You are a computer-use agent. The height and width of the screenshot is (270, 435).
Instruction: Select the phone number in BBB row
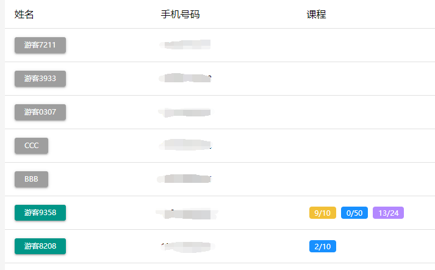tap(185, 179)
